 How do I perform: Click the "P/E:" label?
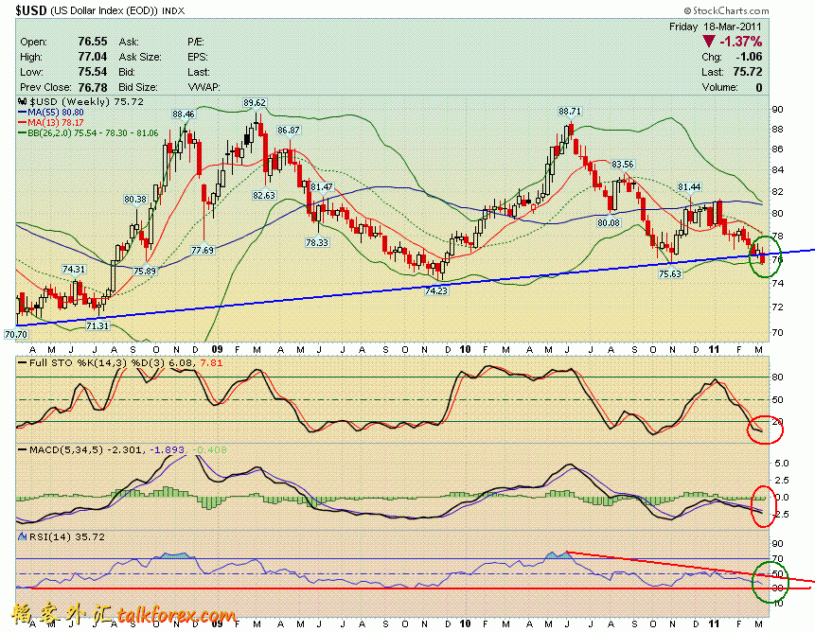coord(196,42)
